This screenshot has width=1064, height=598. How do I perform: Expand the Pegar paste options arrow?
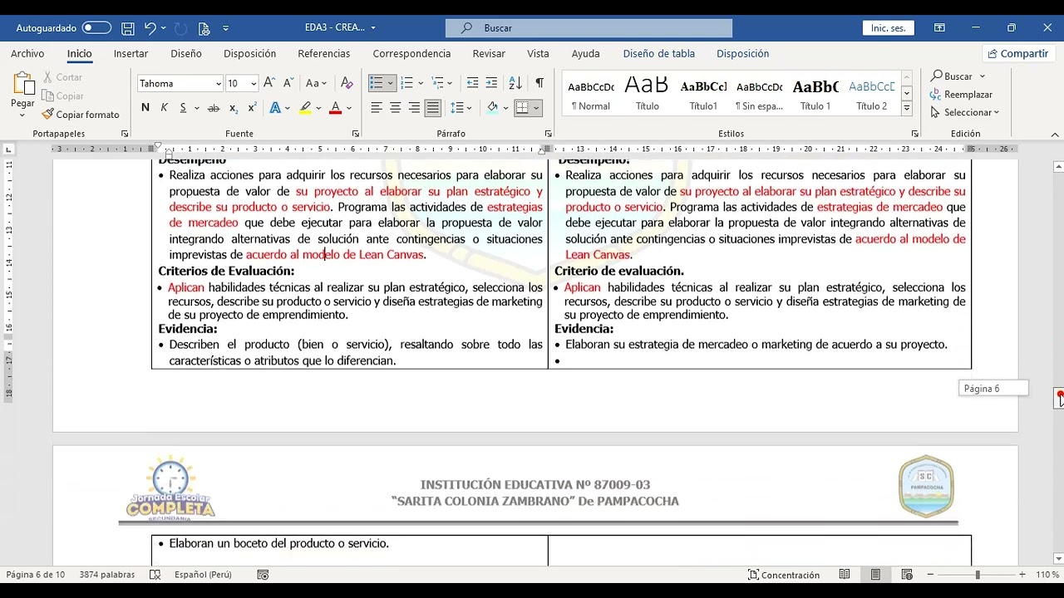(22, 115)
